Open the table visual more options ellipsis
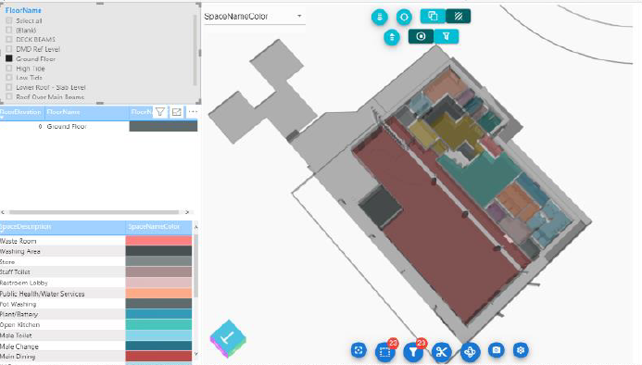The height and width of the screenshot is (365, 642). [193, 111]
